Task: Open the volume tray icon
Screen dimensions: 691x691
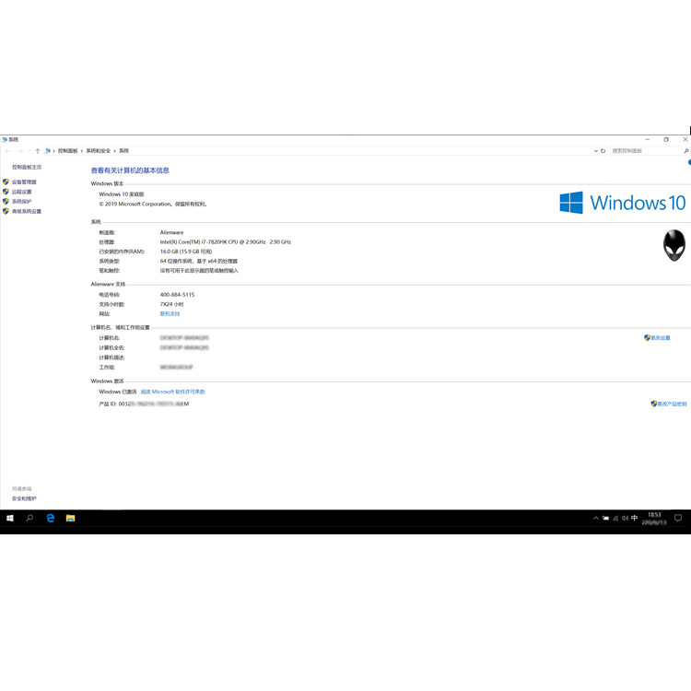Action: [625, 518]
